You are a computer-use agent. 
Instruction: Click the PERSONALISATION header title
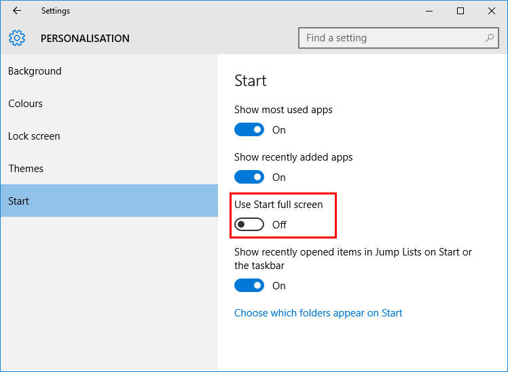point(85,39)
